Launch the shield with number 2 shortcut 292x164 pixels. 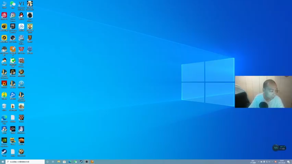pos(30,39)
